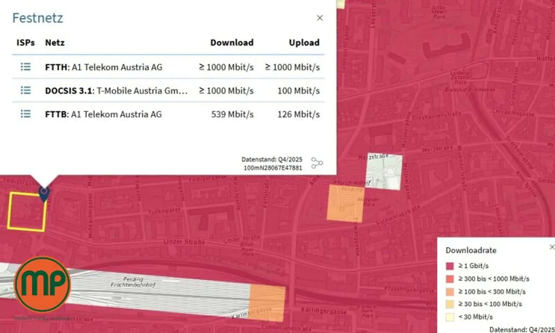The height and width of the screenshot is (333, 555).
Task: Click the Goldschlagstraße street label
Action: point(398,215)
